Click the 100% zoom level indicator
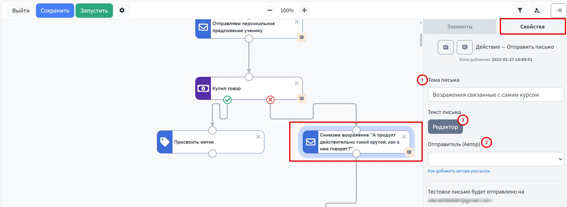567x207 pixels. point(287,10)
